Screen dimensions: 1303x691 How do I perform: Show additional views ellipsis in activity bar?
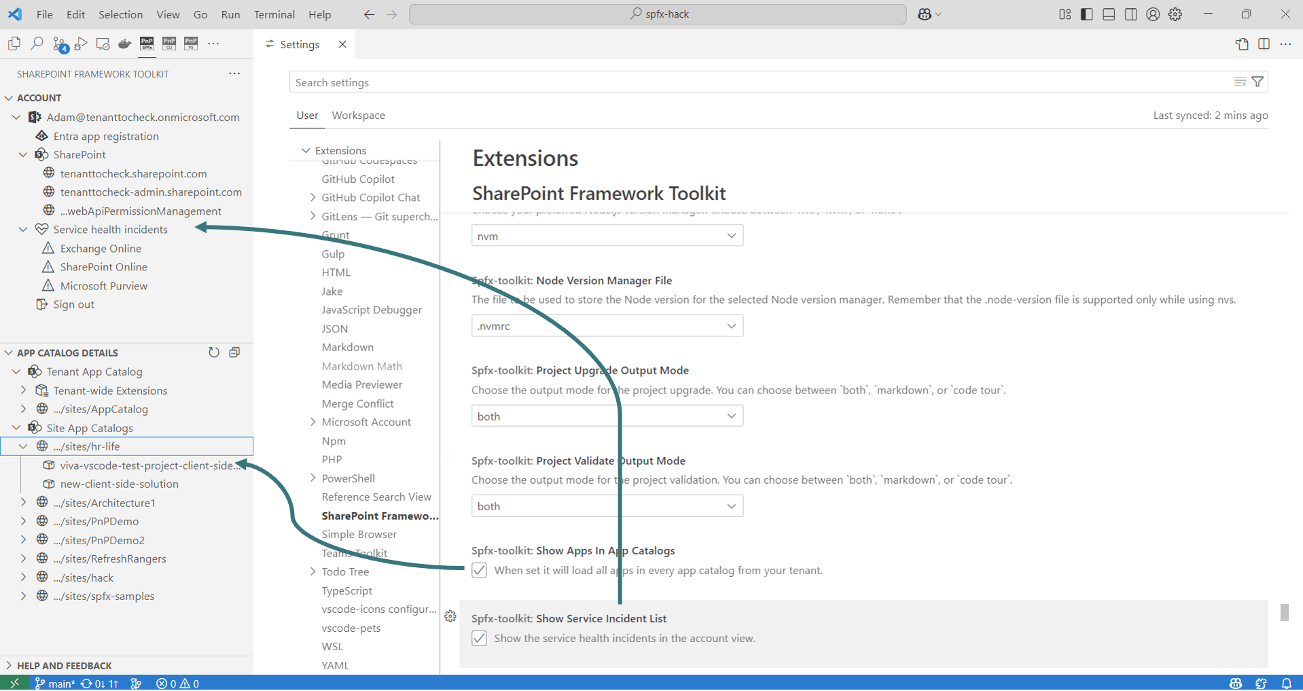coord(213,43)
